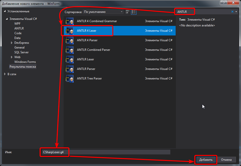Focus the ANTLR search box

point(203,12)
